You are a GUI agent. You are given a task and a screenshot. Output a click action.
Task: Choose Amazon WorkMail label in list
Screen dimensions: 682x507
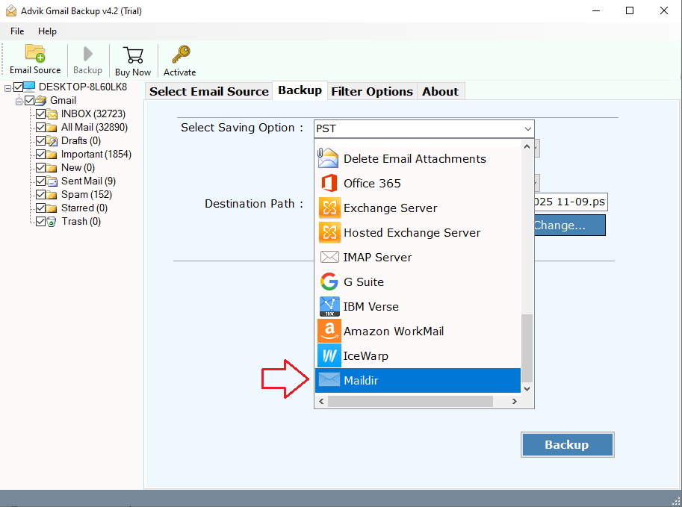click(x=394, y=331)
